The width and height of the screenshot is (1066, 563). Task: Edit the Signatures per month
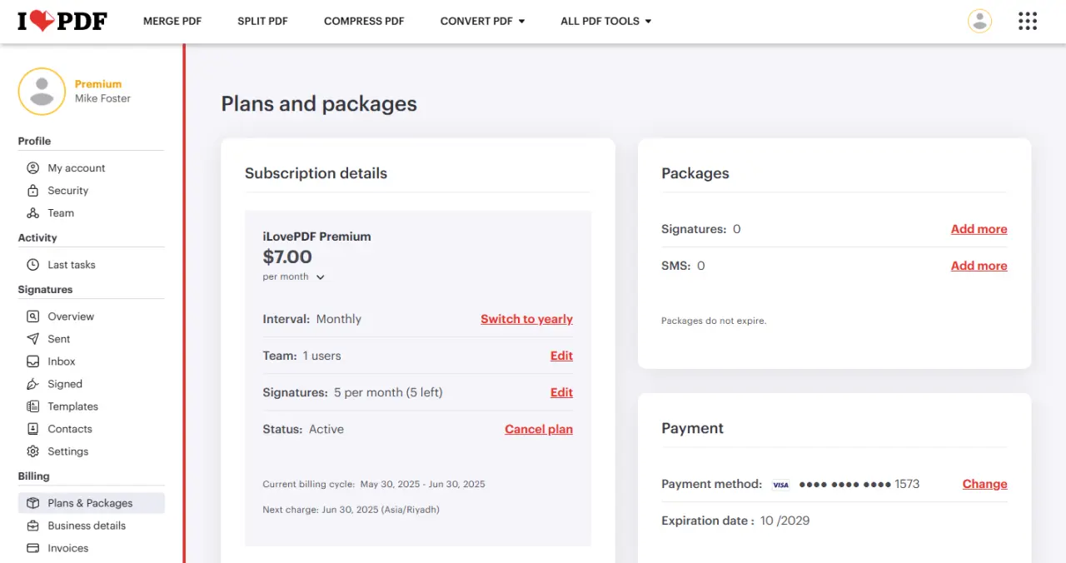point(561,392)
